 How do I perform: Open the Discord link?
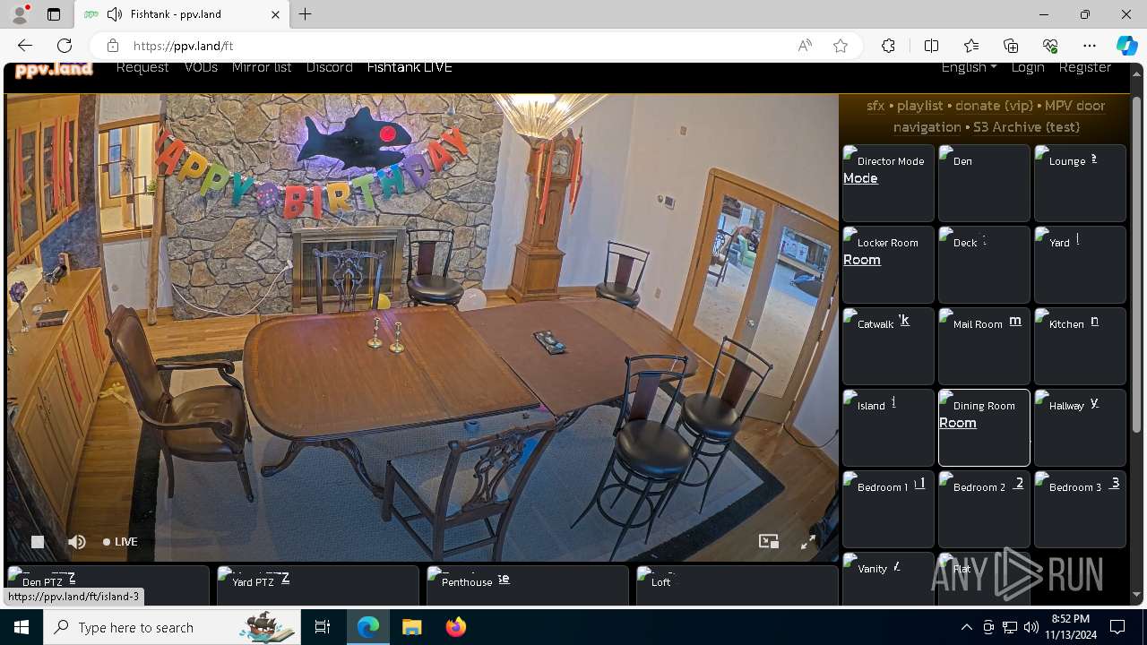click(329, 67)
